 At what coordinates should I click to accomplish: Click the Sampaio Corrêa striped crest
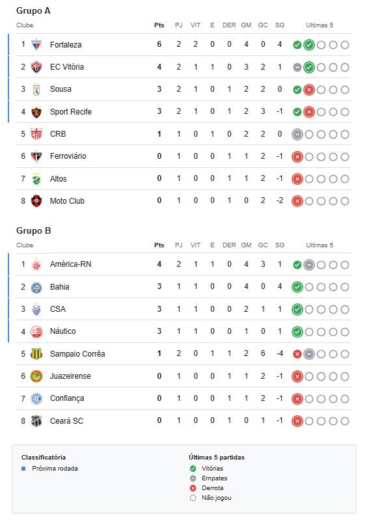(x=36, y=354)
